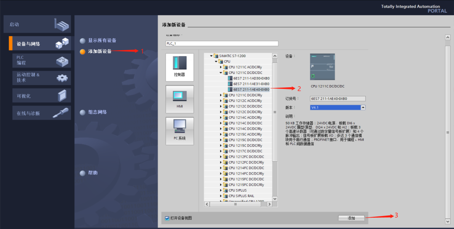Click the gear icon beside 运动控制
Viewport: 454px width, 229px height.
coord(62,78)
